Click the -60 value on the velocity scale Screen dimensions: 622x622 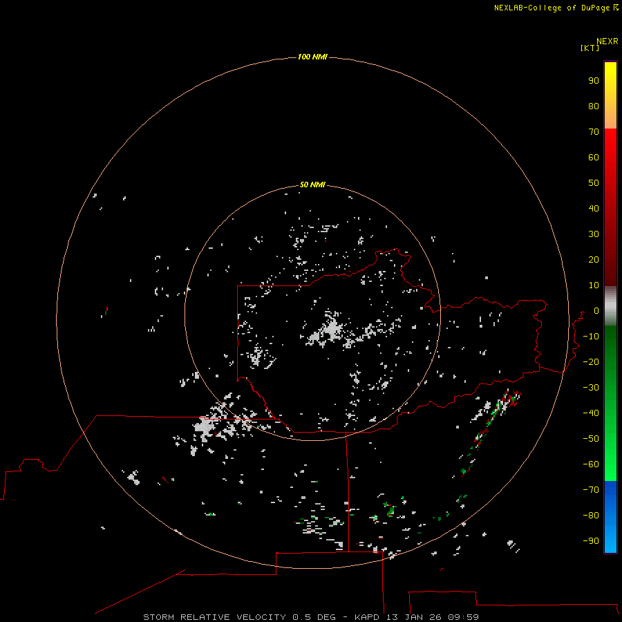tap(591, 464)
